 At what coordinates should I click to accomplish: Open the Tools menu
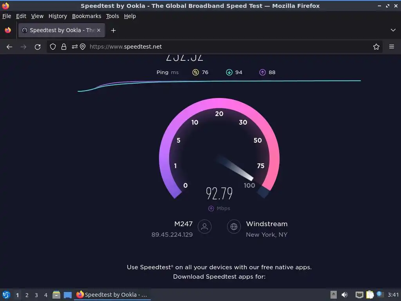[x=112, y=16]
